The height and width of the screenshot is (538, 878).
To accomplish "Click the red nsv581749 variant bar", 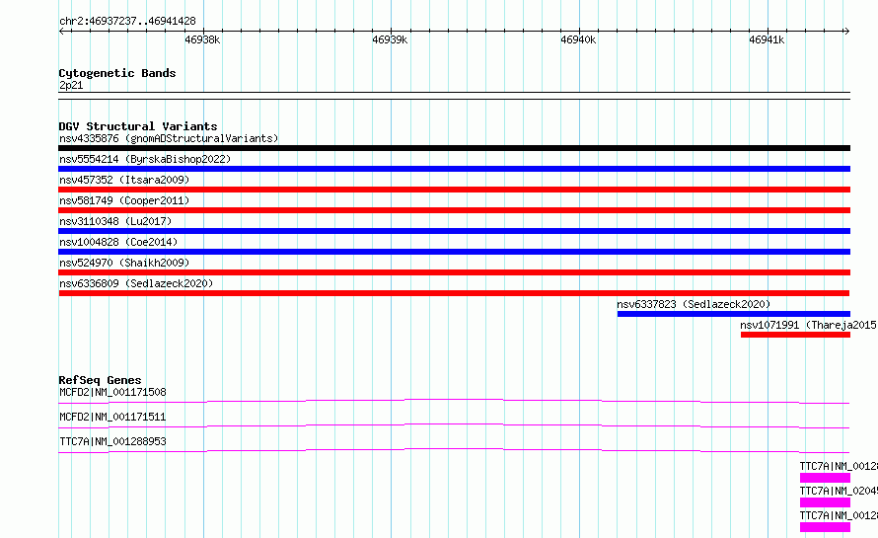I will [454, 210].
